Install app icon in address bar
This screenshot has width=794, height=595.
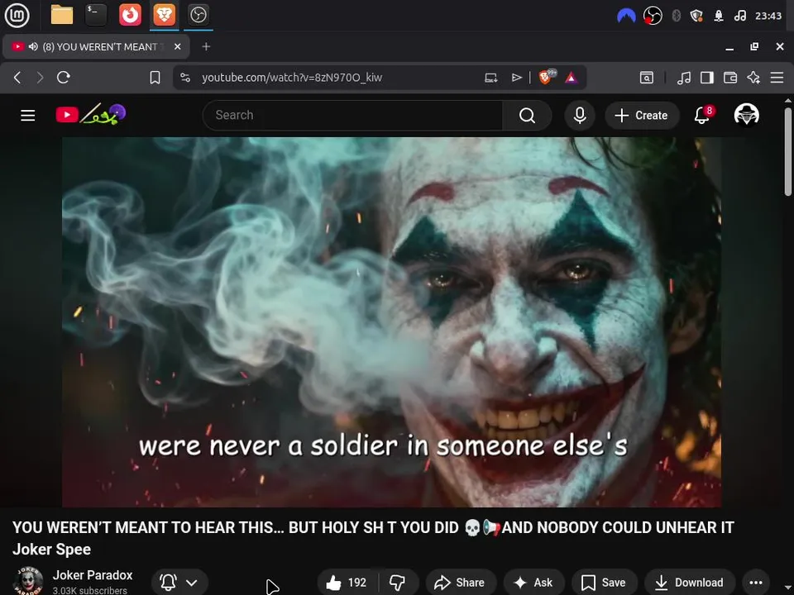click(x=490, y=78)
